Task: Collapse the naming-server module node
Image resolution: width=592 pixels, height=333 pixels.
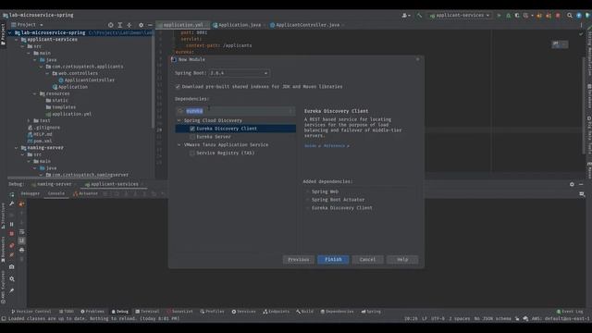Action: click(x=17, y=148)
